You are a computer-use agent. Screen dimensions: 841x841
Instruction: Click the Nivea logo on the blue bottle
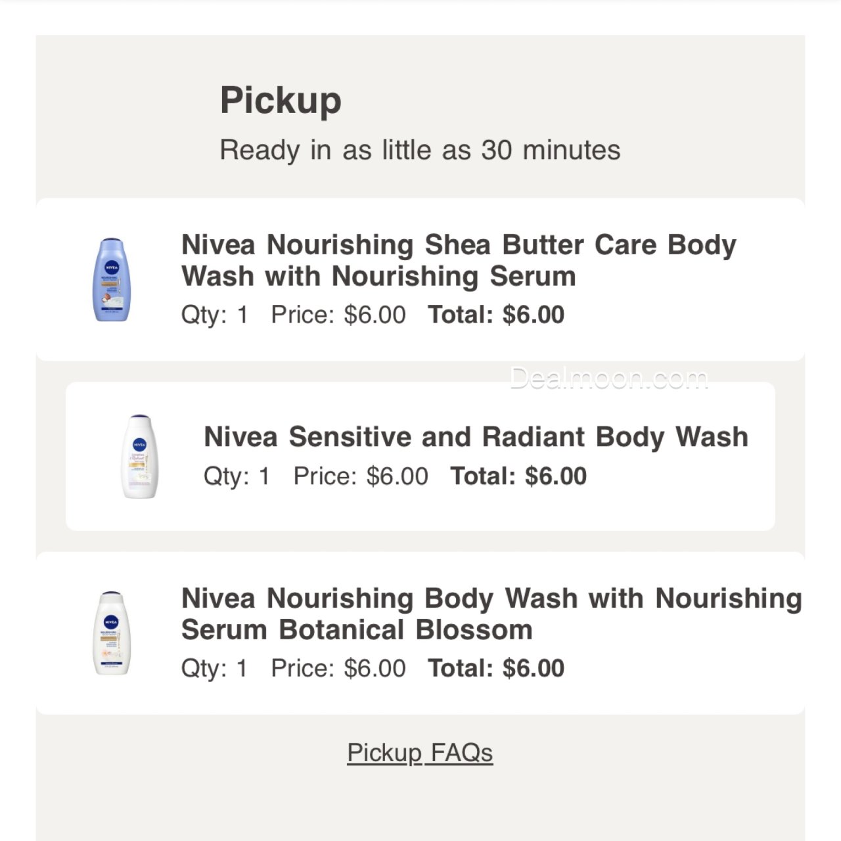(112, 266)
